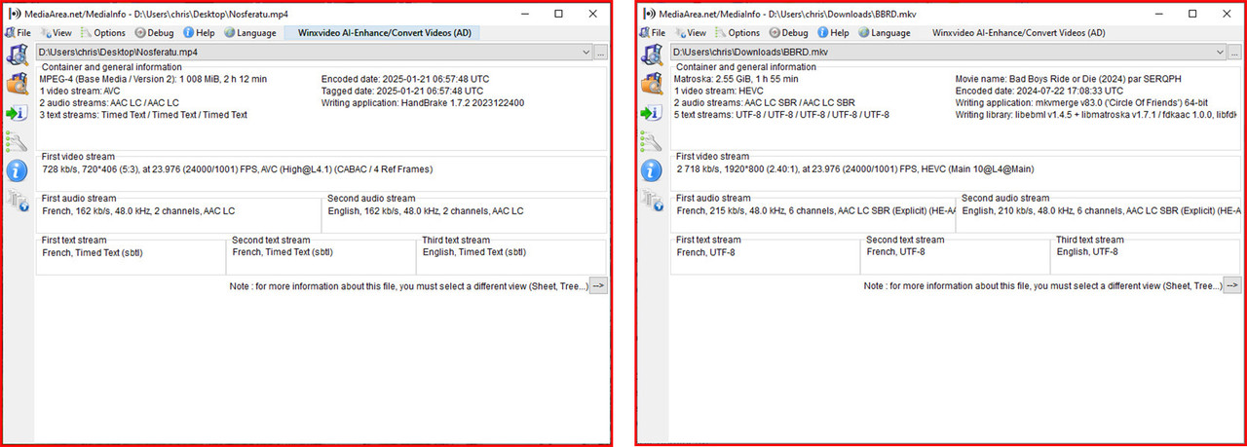Viewport: 1247px width, 447px height.
Task: Click the browse '...' button beside Nosferatu.mp4 path
Action: point(601,52)
